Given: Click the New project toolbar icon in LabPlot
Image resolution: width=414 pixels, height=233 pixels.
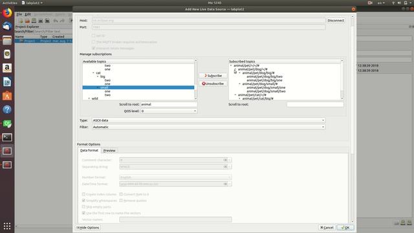Looking at the screenshot, I should coord(21,20).
